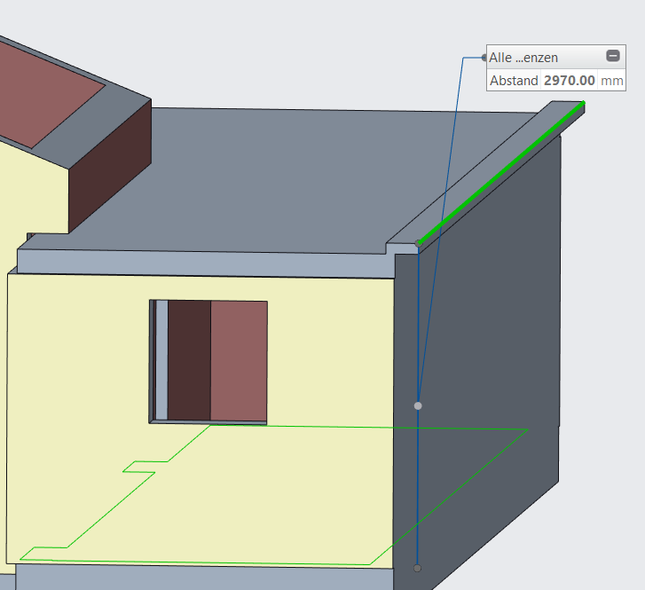Click the mm unit label
The height and width of the screenshot is (590, 645).
pos(611,81)
